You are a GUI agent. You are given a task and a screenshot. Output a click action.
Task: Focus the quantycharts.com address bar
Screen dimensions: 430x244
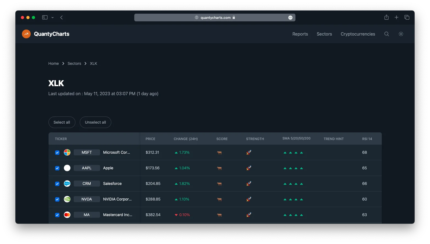click(x=215, y=18)
